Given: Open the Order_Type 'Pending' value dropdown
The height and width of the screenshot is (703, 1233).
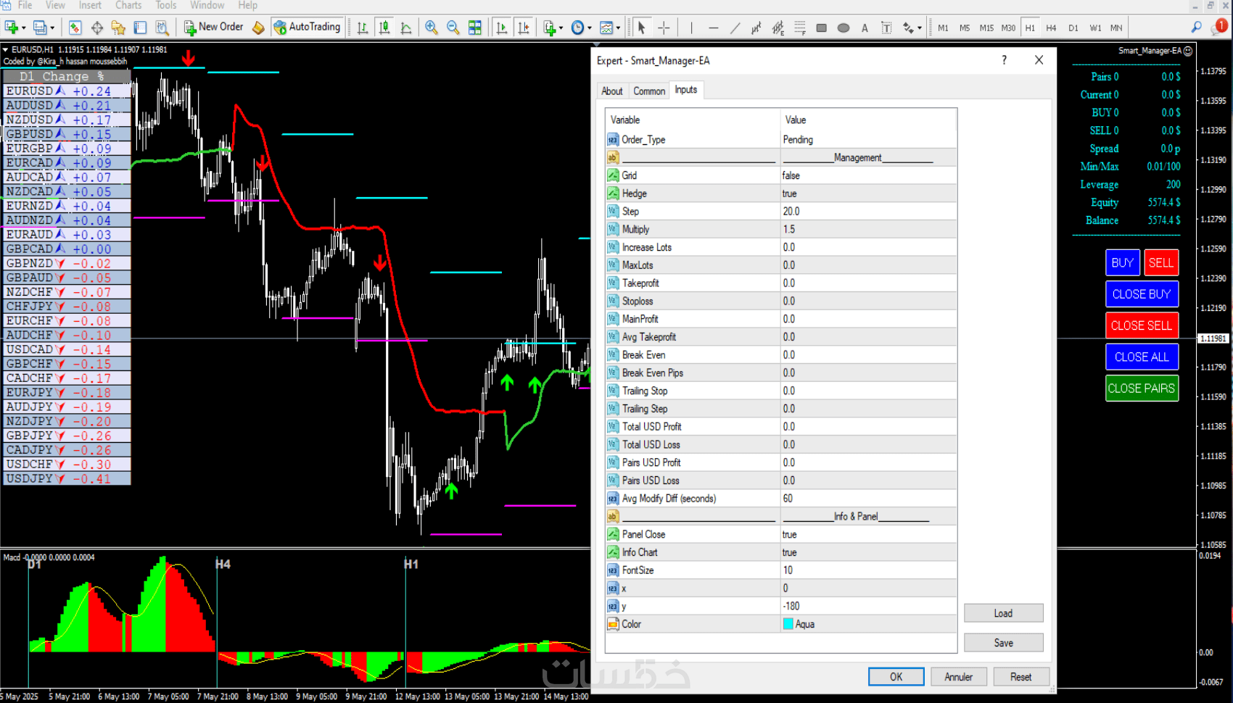Looking at the screenshot, I should [x=869, y=140].
